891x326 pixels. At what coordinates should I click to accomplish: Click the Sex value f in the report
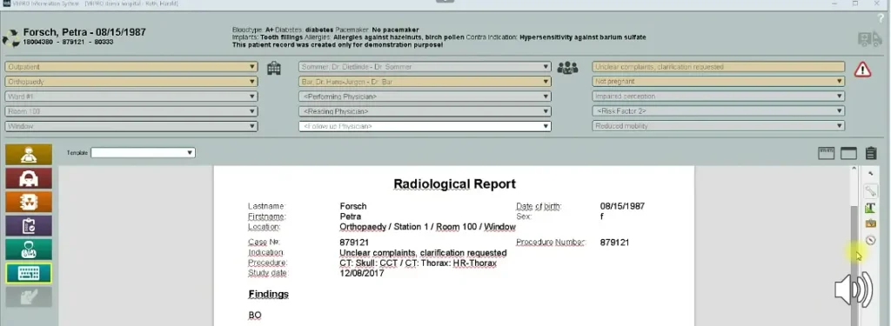[602, 216]
